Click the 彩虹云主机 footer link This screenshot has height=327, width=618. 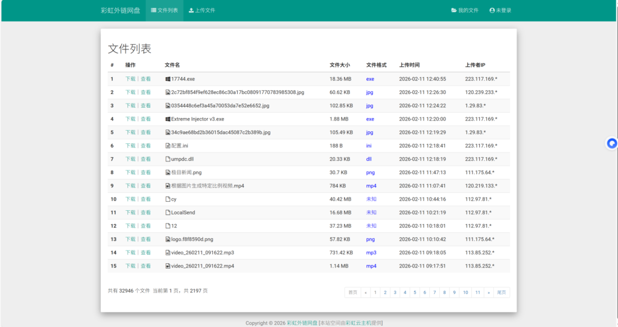358,323
